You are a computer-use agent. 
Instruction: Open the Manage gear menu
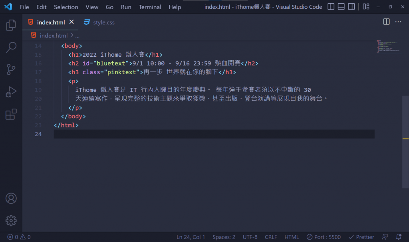[x=11, y=220]
